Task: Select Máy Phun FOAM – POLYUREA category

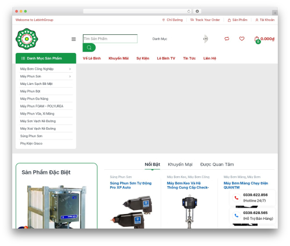Action: pyautogui.click(x=42, y=106)
